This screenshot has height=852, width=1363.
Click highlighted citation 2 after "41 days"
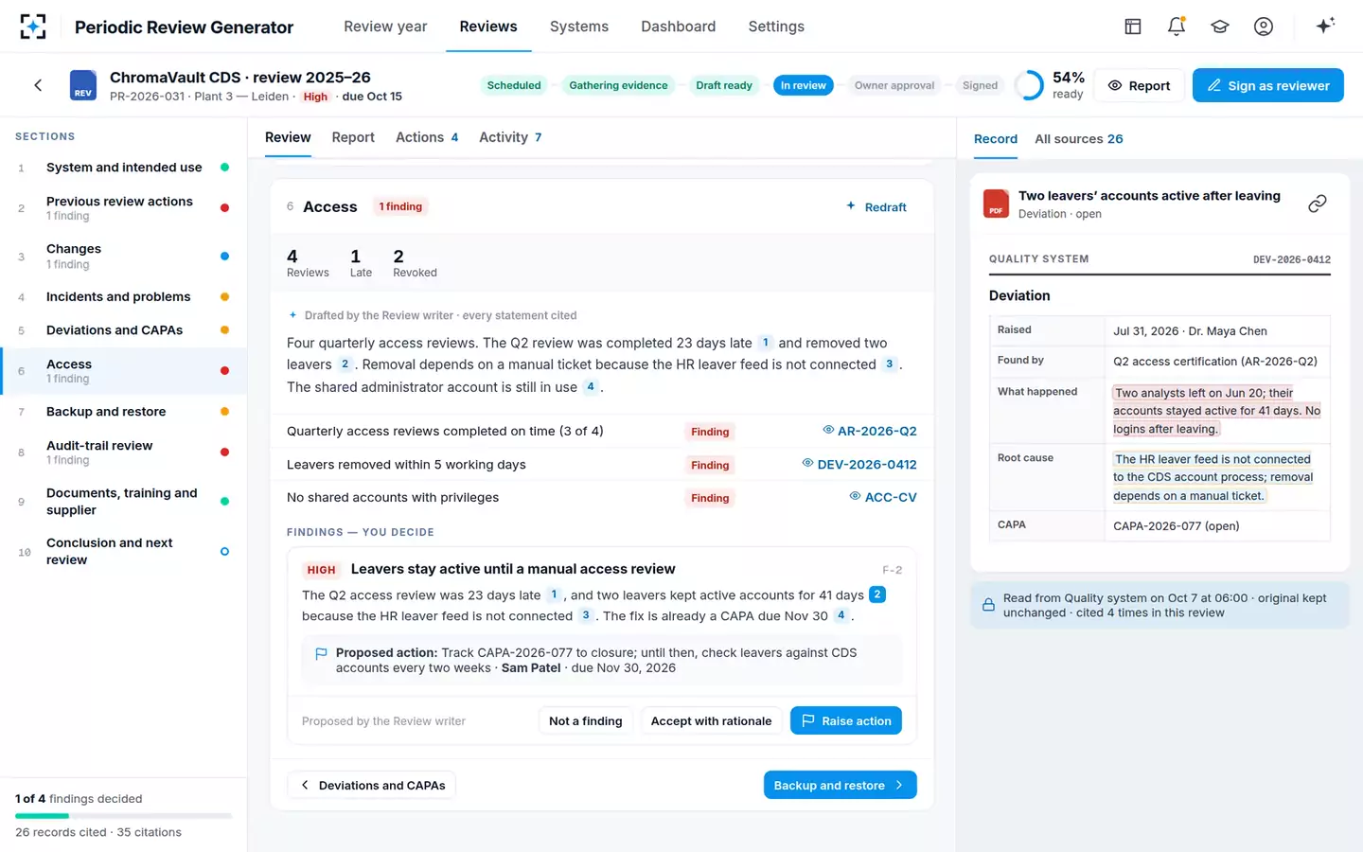pos(877,595)
